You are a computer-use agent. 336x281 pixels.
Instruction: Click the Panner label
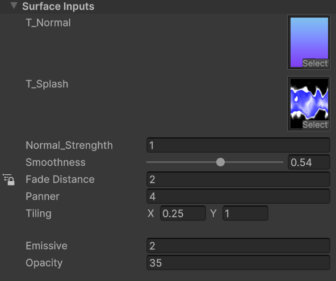pos(43,196)
